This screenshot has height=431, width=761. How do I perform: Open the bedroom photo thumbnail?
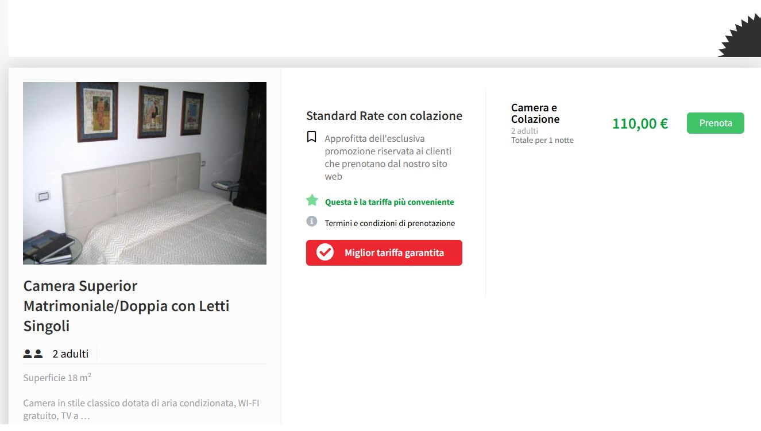coord(145,173)
